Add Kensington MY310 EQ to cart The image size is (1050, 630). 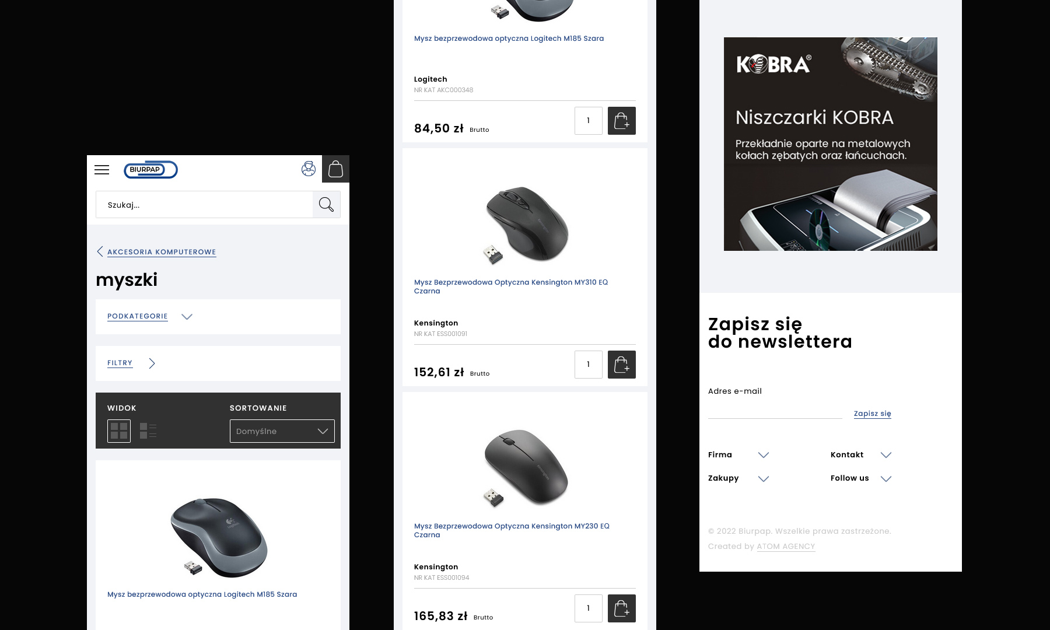pyautogui.click(x=621, y=365)
